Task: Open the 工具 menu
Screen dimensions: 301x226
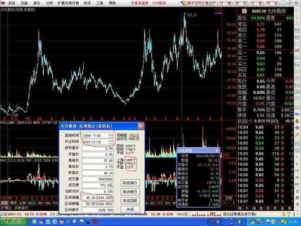Action: point(100,3)
